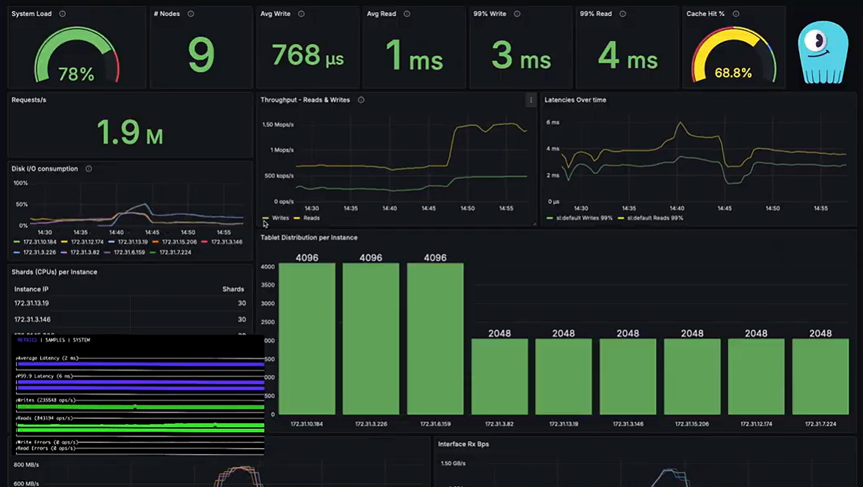Switch to the METRICS tab in terminal overlay
This screenshot has height=487, width=863.
pos(27,340)
